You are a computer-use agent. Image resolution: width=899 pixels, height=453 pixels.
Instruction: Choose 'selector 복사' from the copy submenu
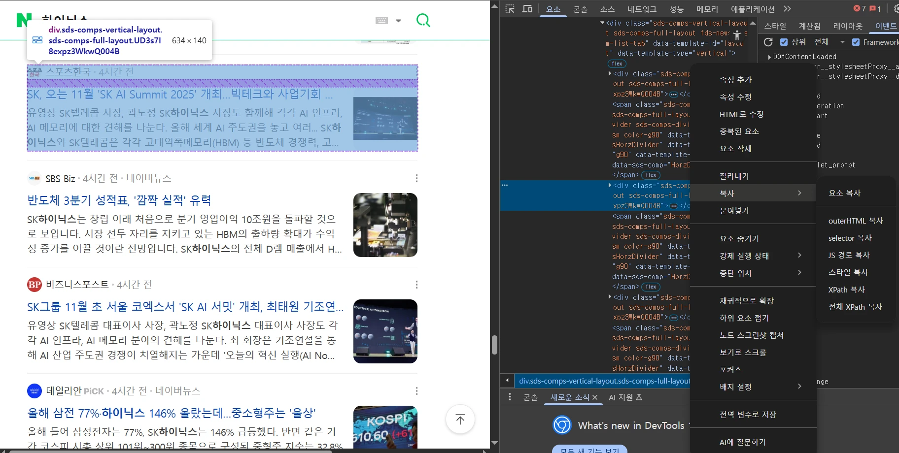[850, 238]
